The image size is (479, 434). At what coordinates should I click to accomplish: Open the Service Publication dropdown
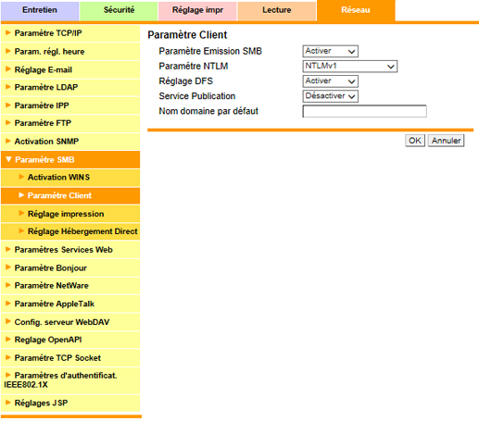point(330,96)
